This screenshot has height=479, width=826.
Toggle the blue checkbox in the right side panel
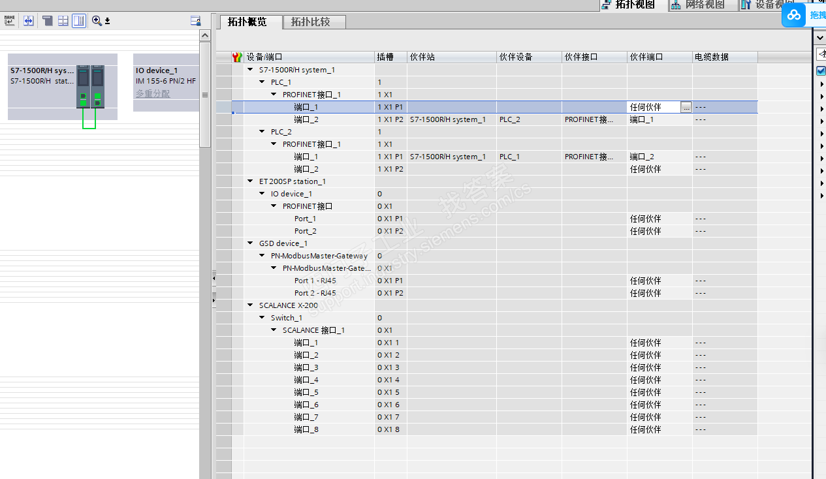point(821,70)
